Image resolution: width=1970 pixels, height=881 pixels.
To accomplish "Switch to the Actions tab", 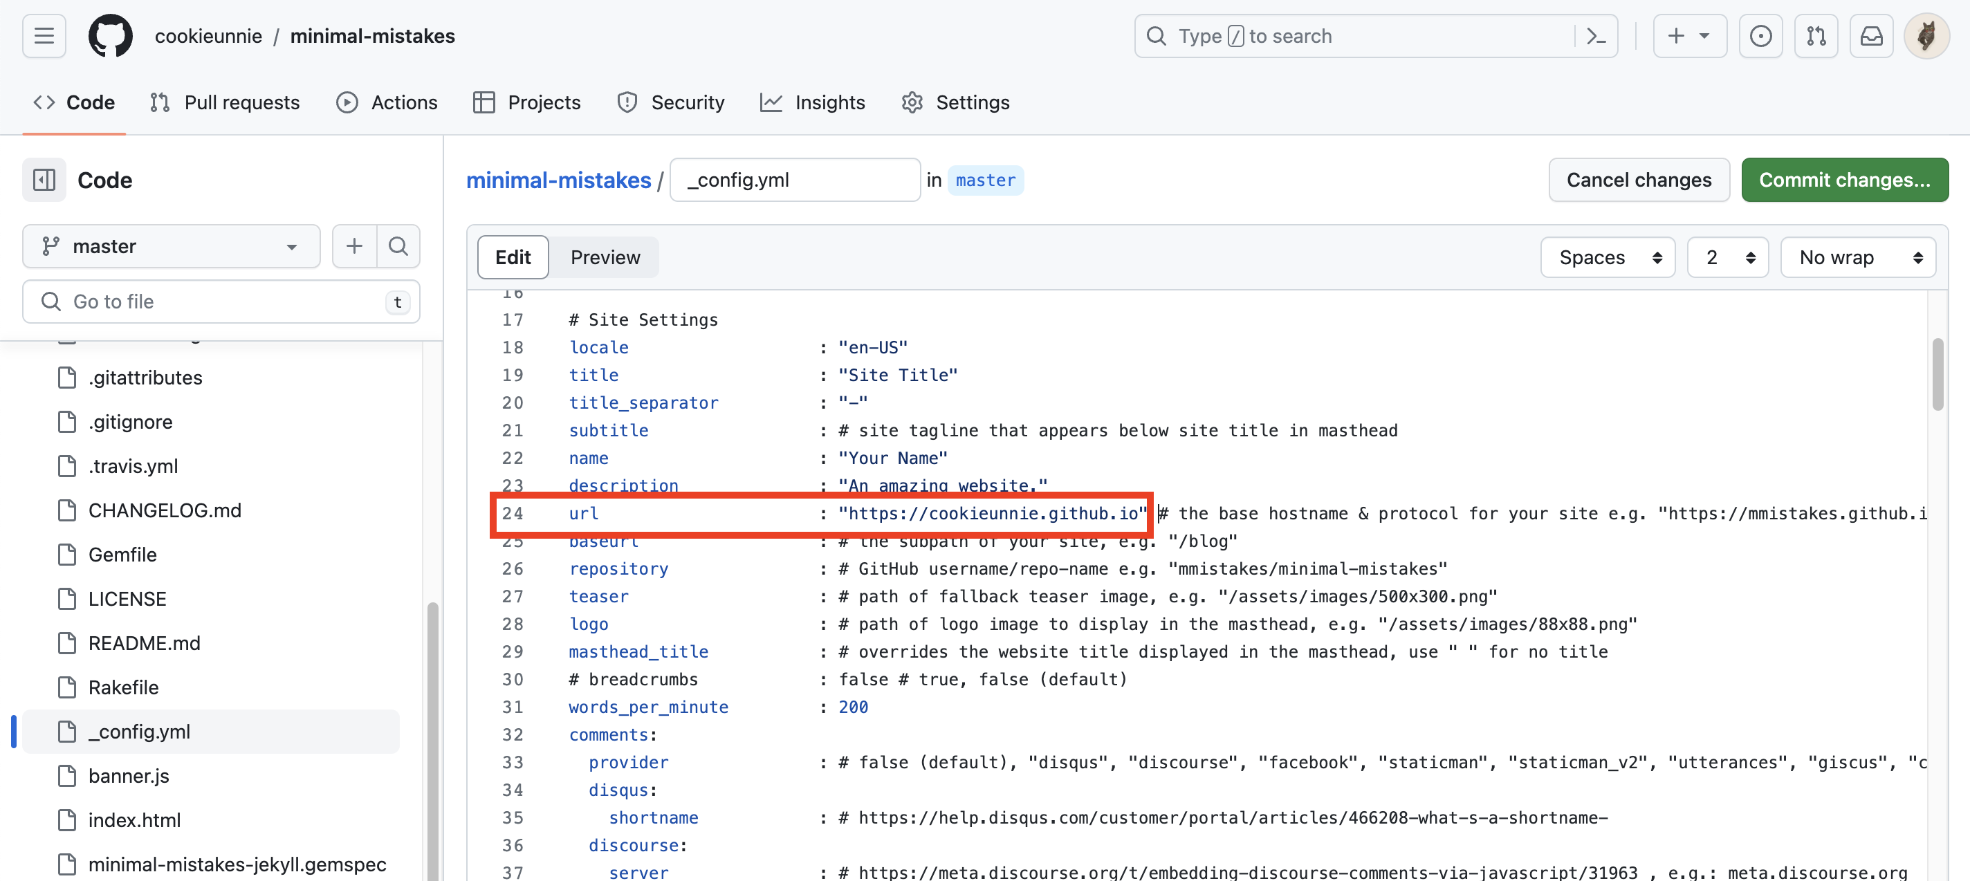I will [x=387, y=102].
